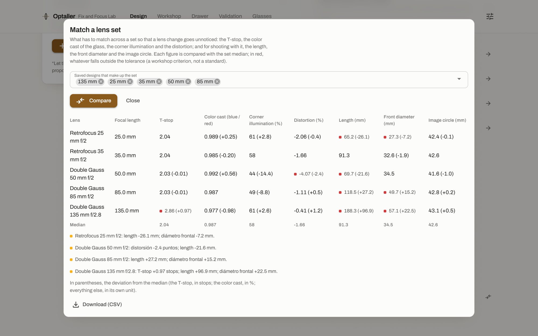
Task: Click the Corner illumination (%) column header
Action: point(266,120)
